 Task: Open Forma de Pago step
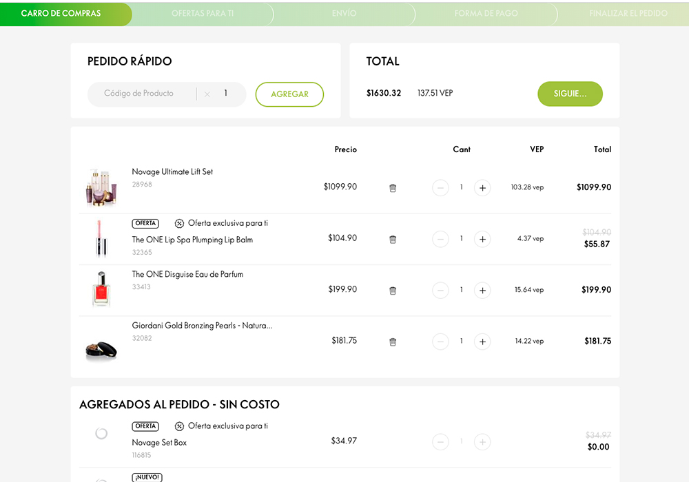[486, 14]
